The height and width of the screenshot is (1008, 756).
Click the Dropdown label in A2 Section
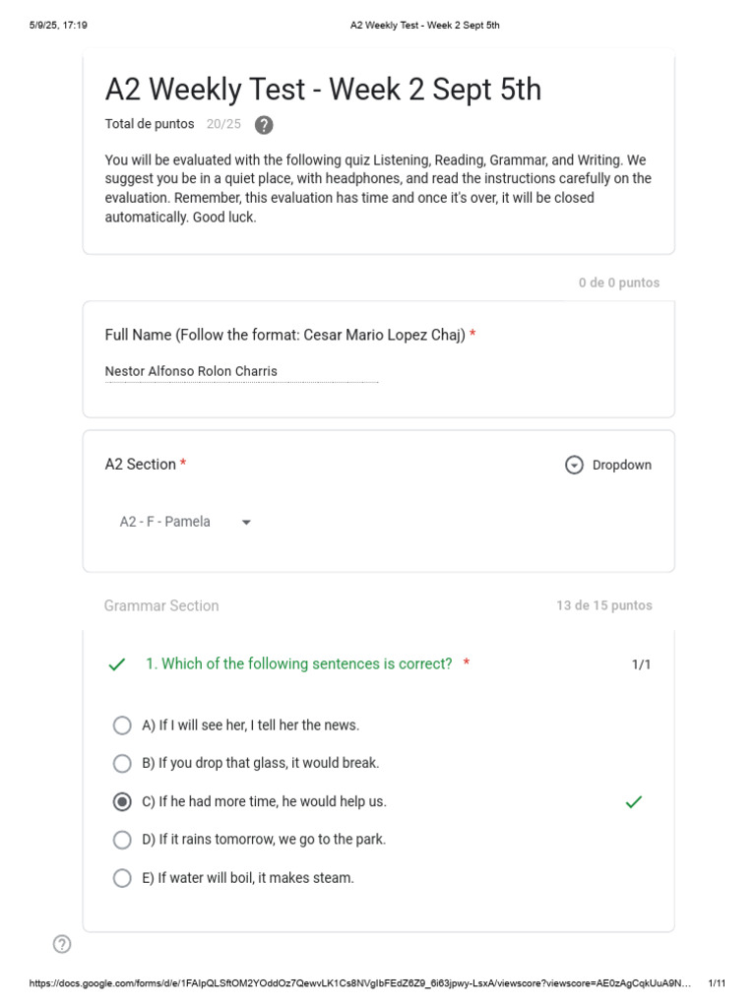tap(622, 465)
